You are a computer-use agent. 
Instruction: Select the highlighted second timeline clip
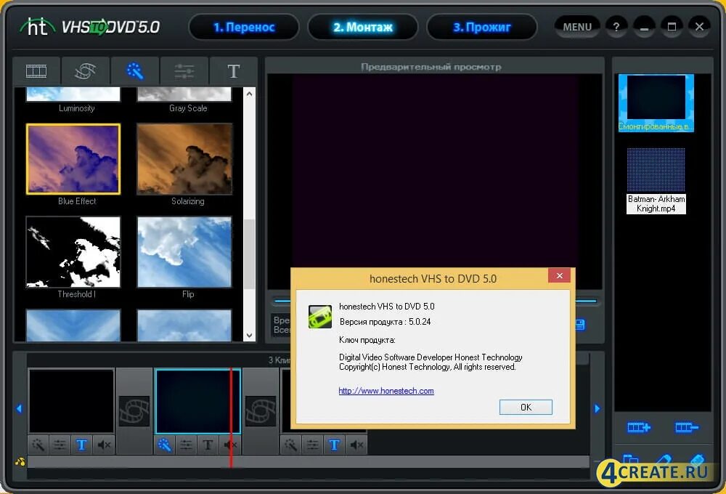(197, 401)
